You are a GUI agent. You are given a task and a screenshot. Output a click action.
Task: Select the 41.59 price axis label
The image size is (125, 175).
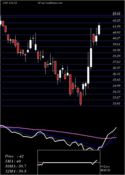(x=116, y=26)
